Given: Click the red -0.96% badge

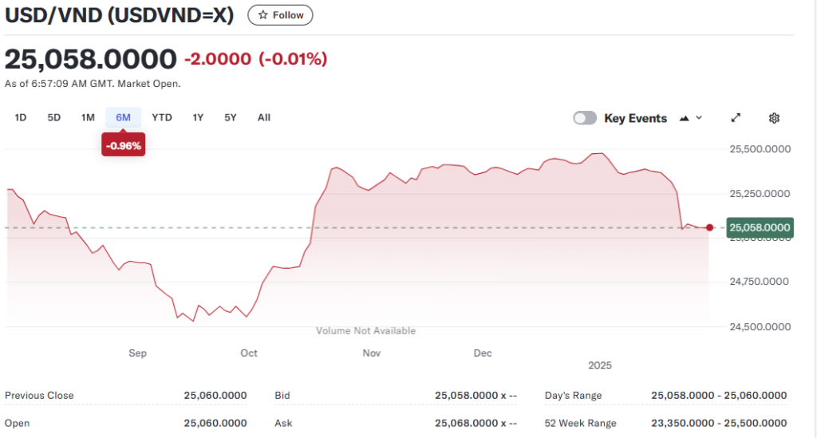Looking at the screenshot, I should [x=123, y=145].
